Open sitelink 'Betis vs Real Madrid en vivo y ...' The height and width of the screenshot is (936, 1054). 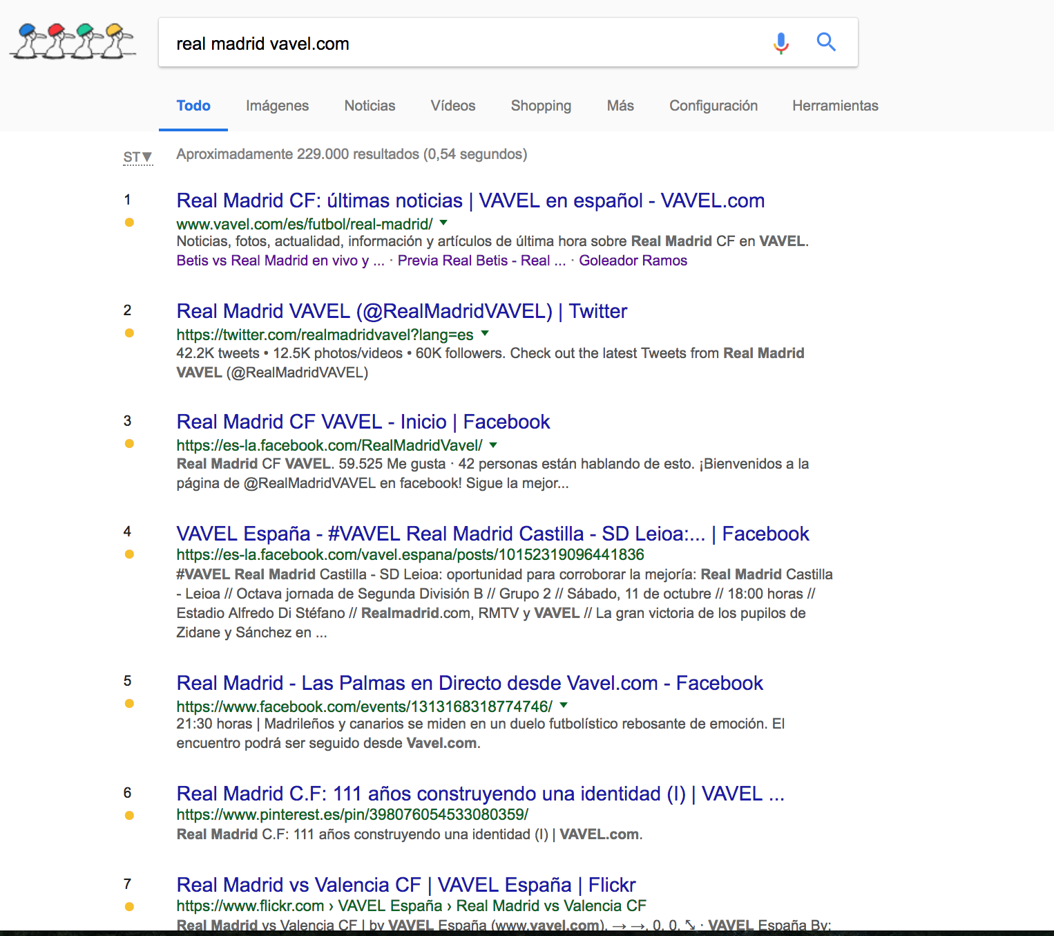coord(280,261)
